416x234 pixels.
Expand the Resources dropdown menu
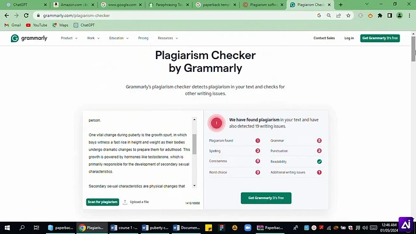click(168, 38)
